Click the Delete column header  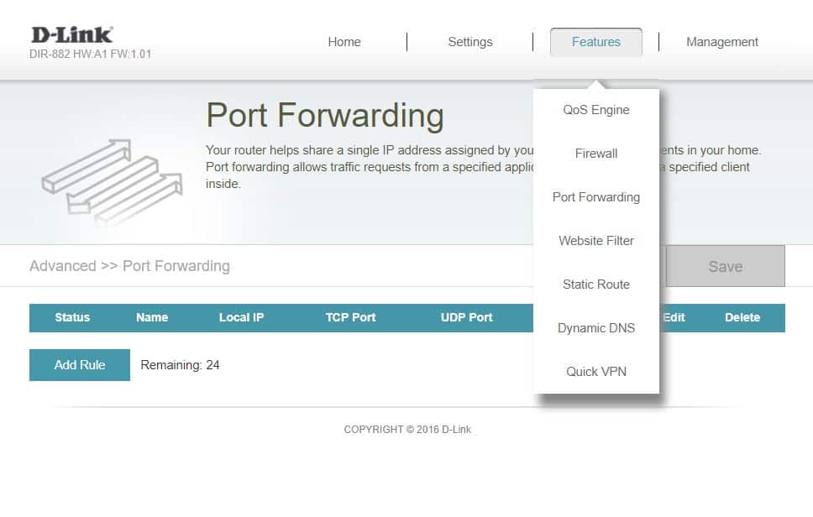coord(742,317)
